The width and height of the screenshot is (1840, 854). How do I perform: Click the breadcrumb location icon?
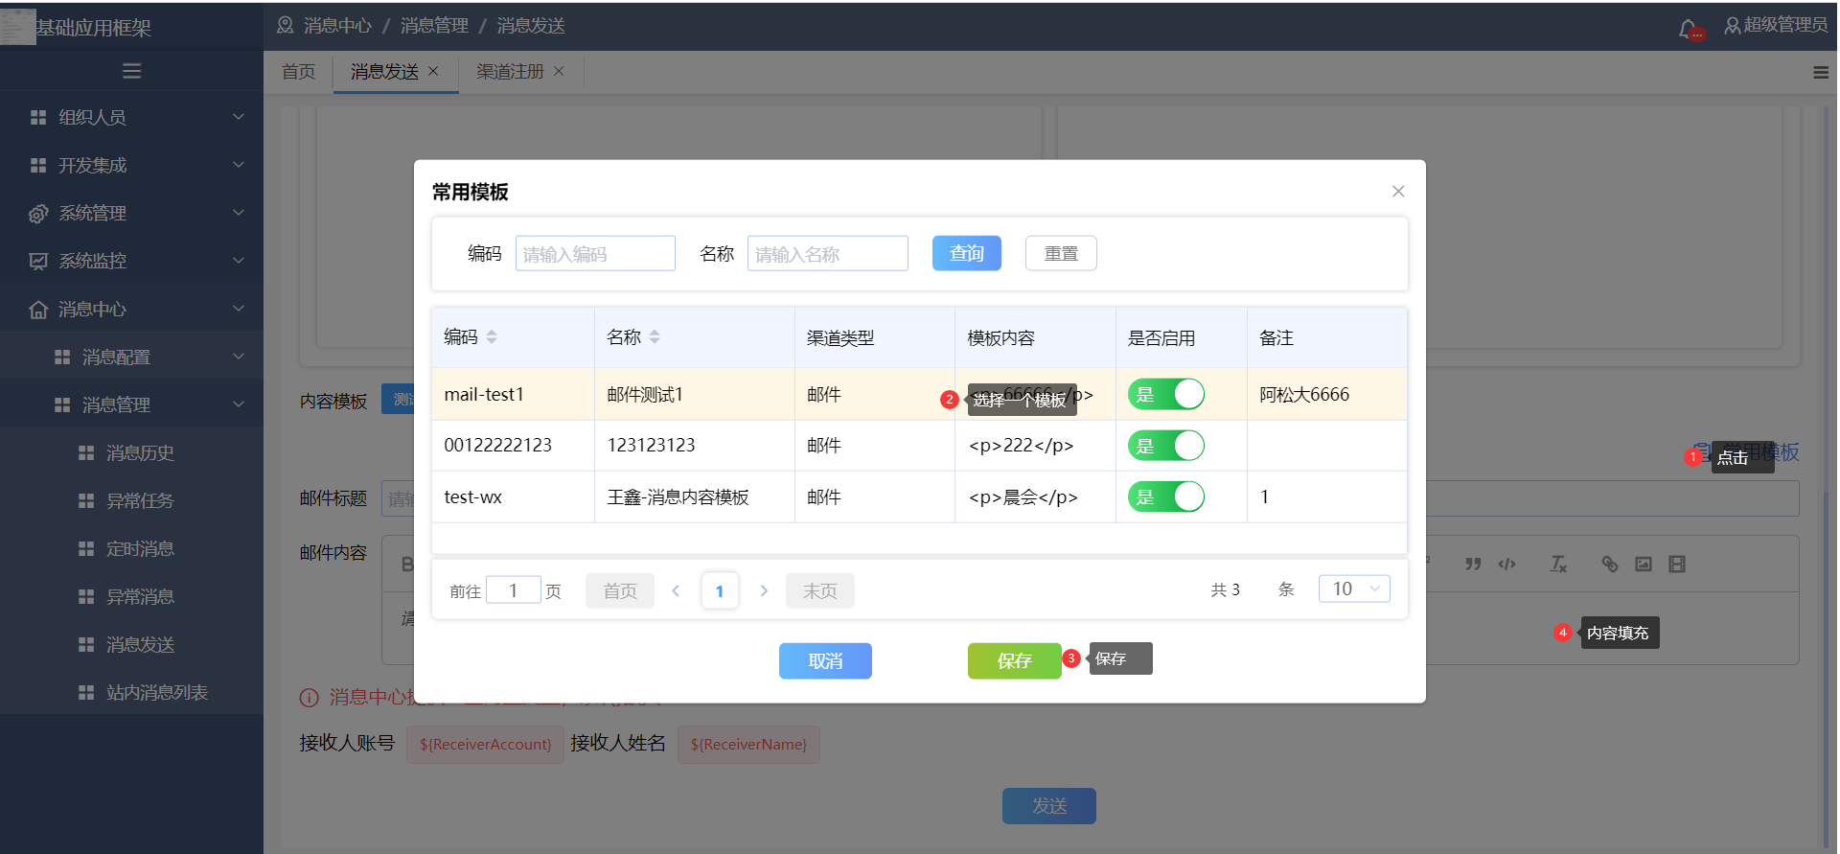[286, 25]
